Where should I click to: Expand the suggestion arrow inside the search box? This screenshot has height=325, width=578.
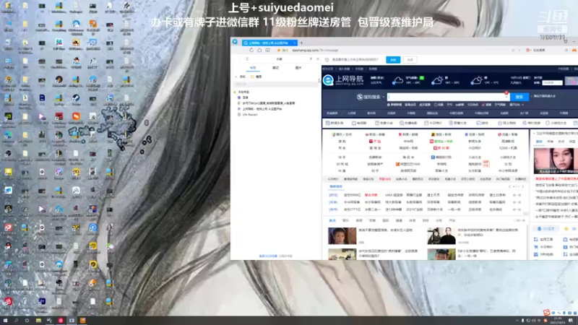click(506, 97)
